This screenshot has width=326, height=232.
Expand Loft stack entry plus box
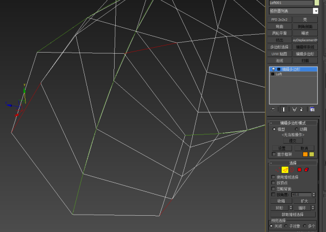[x=273, y=74]
